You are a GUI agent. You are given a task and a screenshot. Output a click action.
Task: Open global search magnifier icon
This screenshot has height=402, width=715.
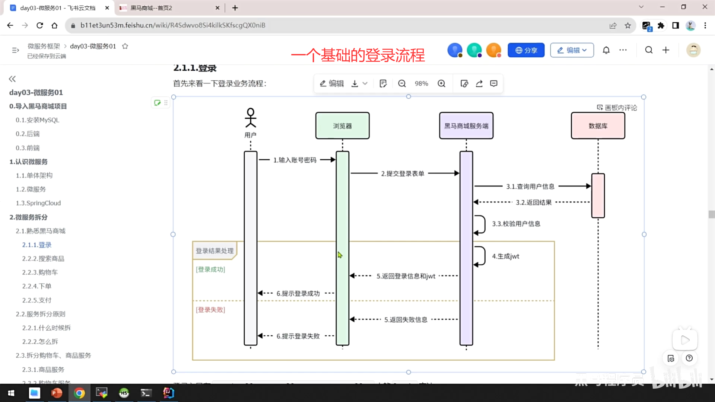pos(649,50)
